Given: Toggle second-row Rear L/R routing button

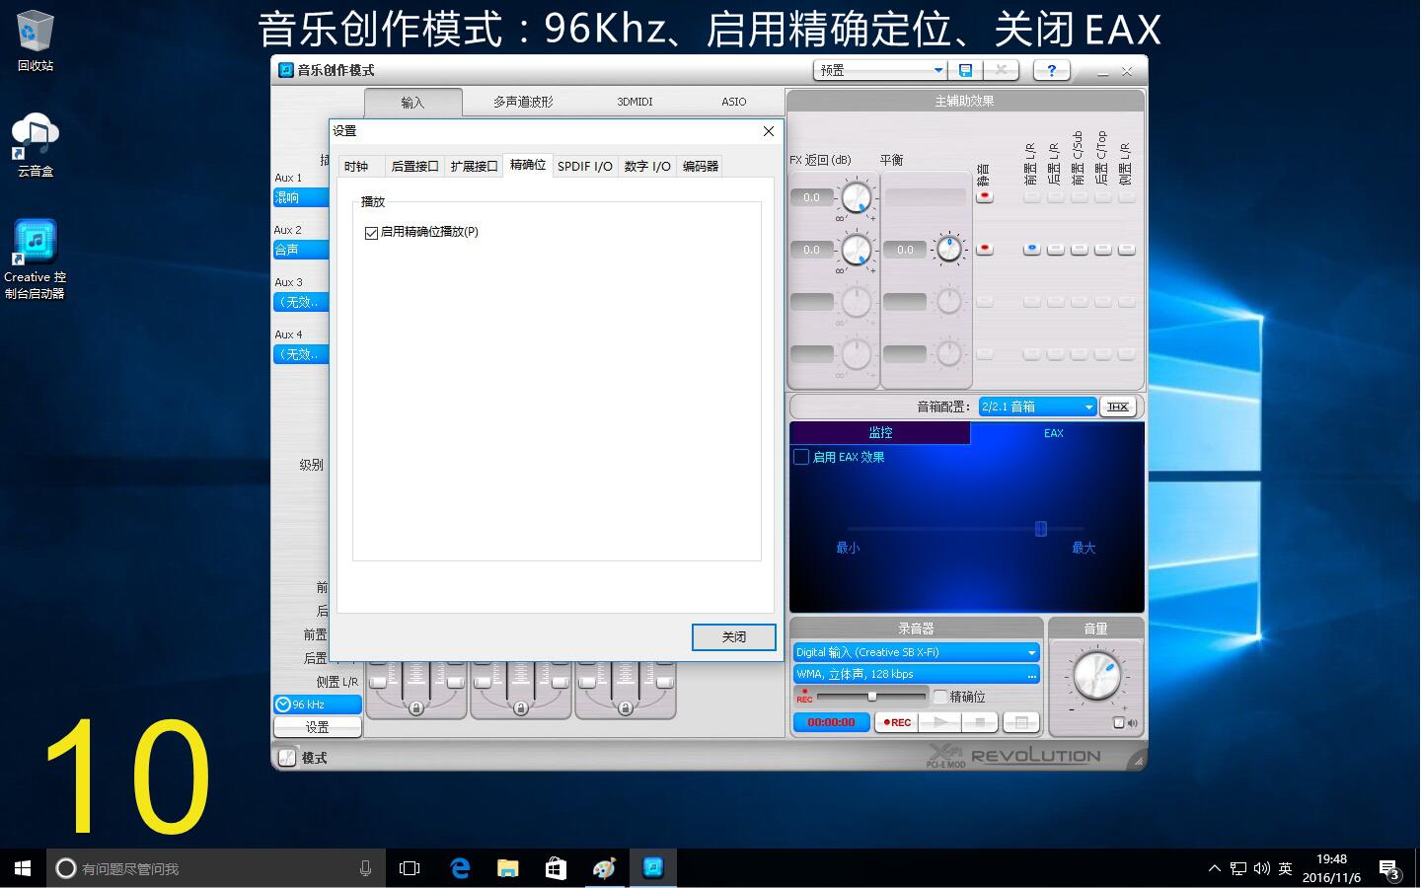Looking at the screenshot, I should point(1055,249).
